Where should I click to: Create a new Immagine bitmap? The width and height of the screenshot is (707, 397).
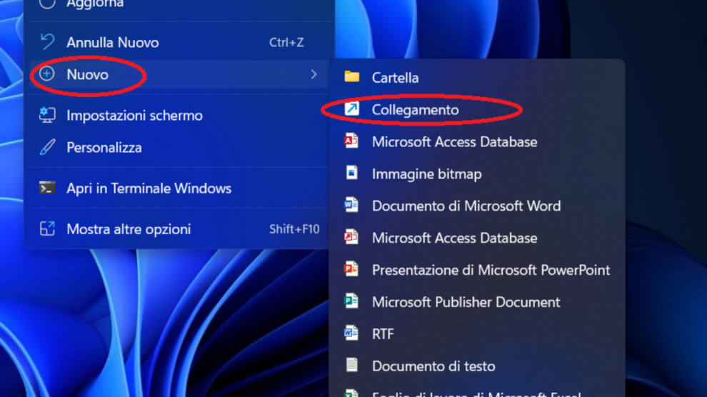coord(426,174)
